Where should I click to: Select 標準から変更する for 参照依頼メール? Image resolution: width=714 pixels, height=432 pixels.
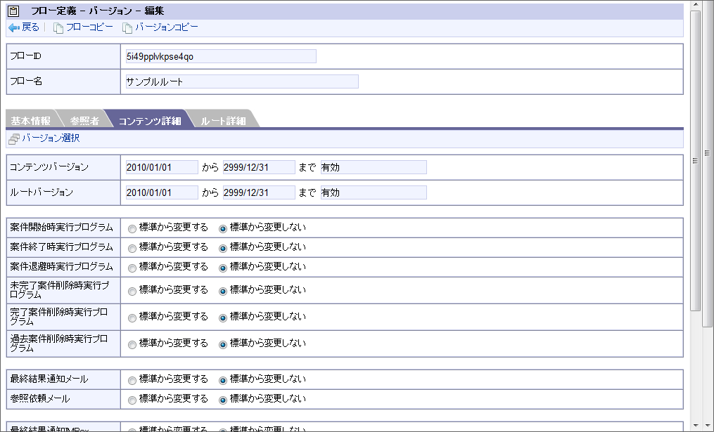tap(132, 400)
